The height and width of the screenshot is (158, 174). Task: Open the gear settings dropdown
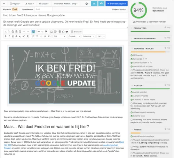pos(87,4)
